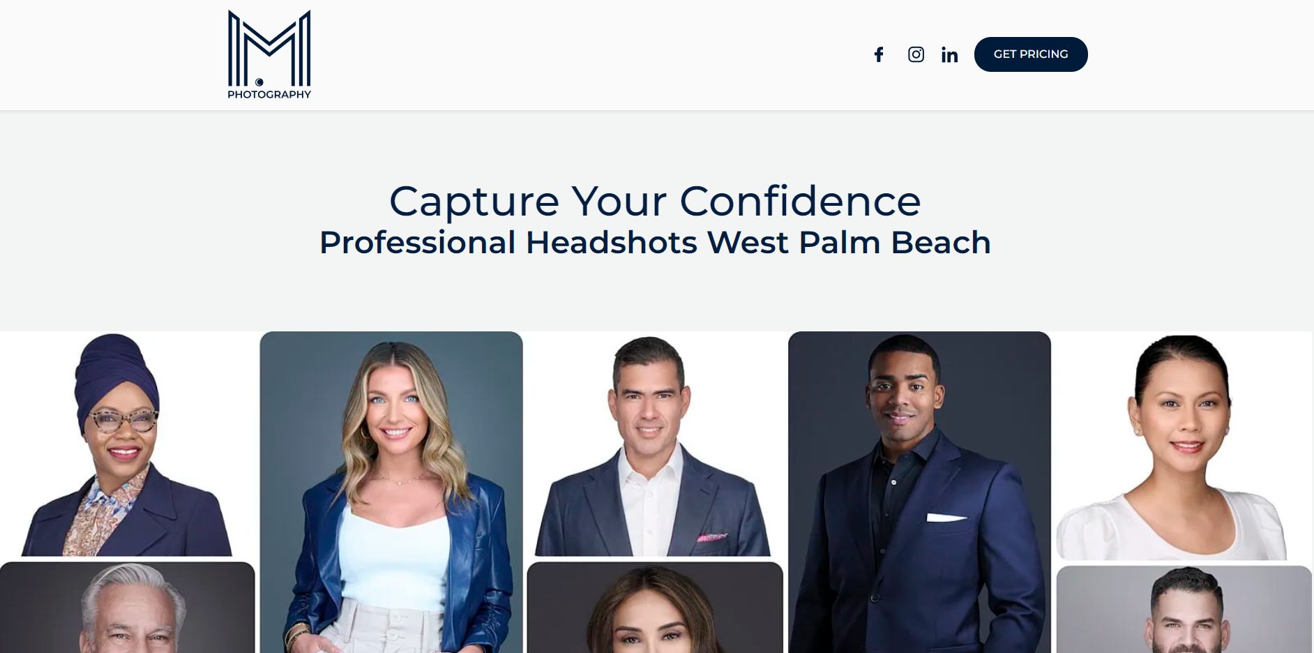
Task: Open headshot of woman in white top
Action: pos(1184,445)
